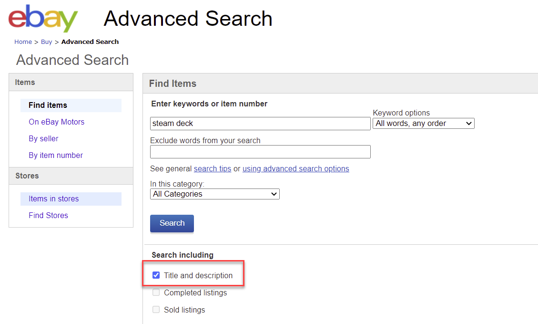Open the search tips link
The height and width of the screenshot is (324, 538).
click(x=212, y=169)
